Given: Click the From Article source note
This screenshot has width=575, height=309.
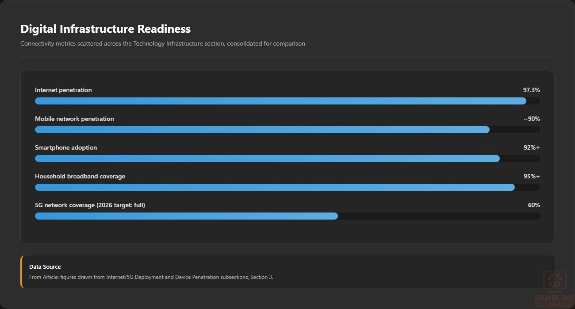Looking at the screenshot, I should click(x=151, y=277).
